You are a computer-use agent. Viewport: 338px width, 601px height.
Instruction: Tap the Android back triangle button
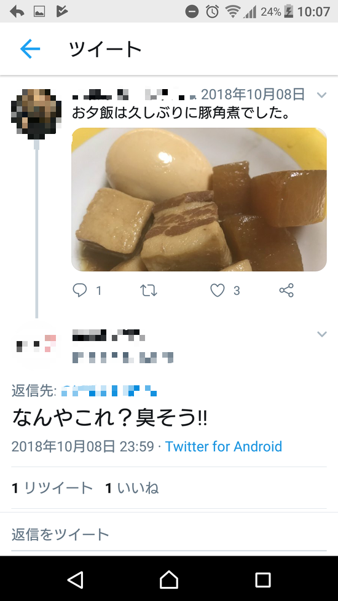(75, 579)
